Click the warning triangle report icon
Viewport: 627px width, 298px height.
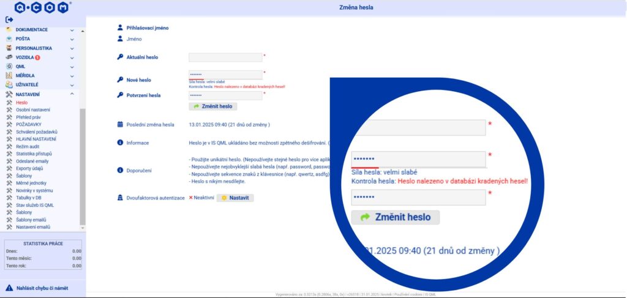9,287
